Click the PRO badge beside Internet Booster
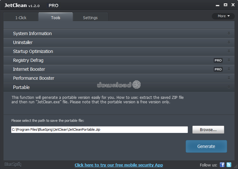 [x=218, y=69]
